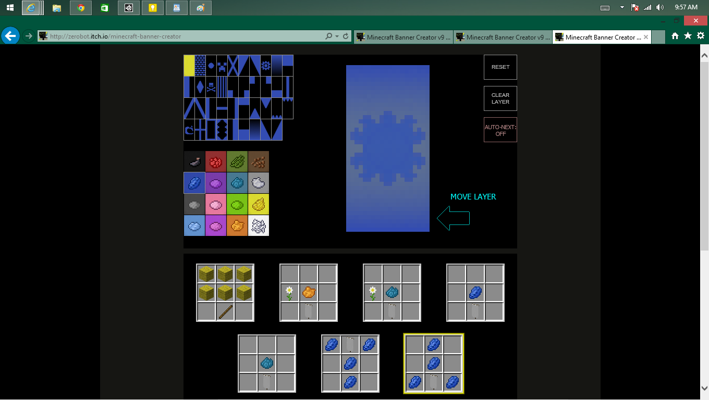Choose the creeper face pattern
709x400 pixels.
tap(222, 66)
